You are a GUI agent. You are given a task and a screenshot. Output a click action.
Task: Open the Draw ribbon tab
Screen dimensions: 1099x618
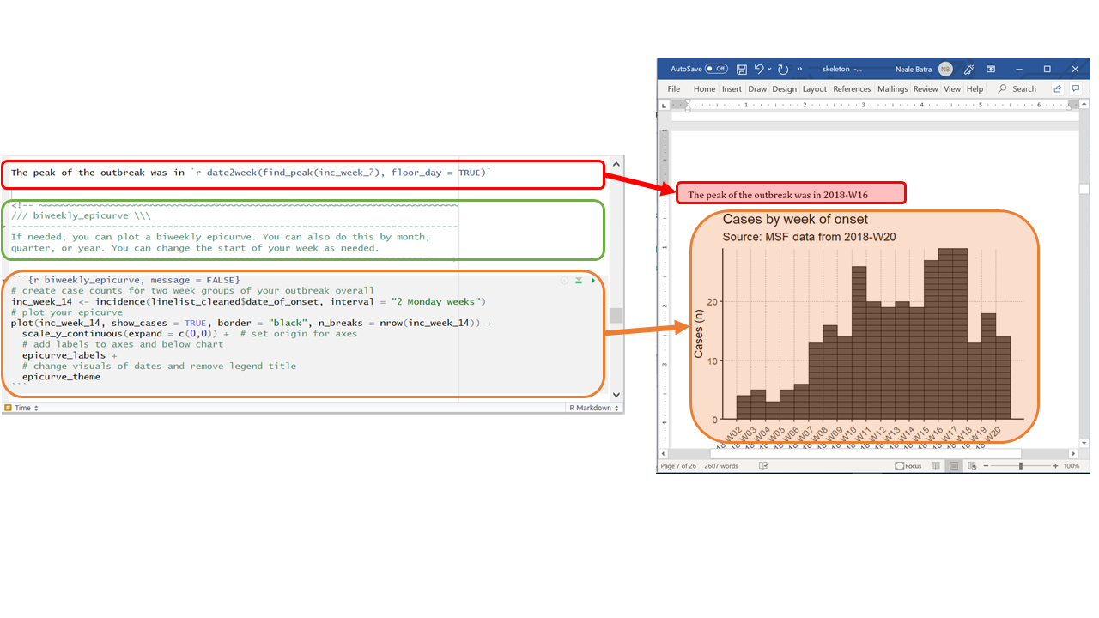tap(757, 88)
